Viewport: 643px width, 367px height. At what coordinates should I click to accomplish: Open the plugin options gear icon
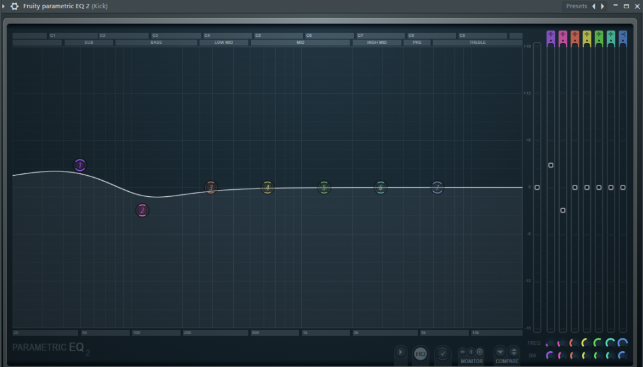coord(15,6)
